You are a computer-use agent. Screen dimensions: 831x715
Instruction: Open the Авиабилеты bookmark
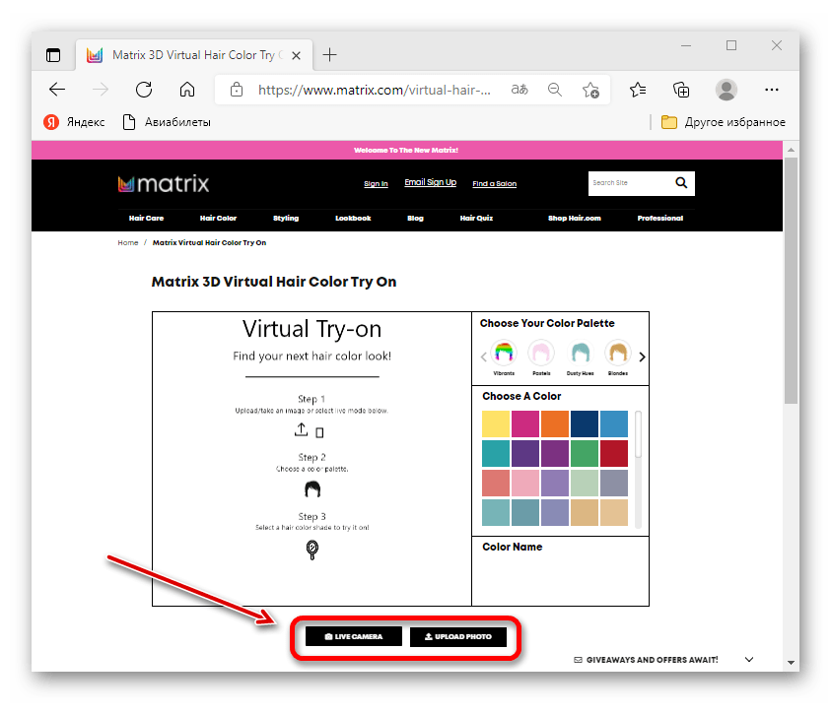(x=167, y=122)
